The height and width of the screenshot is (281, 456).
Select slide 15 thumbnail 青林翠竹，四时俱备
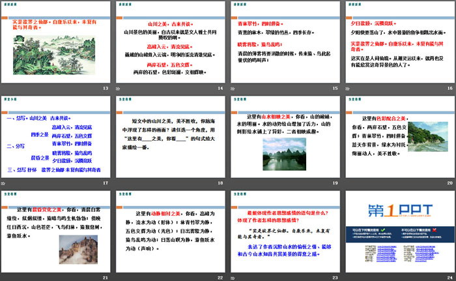point(285,42)
